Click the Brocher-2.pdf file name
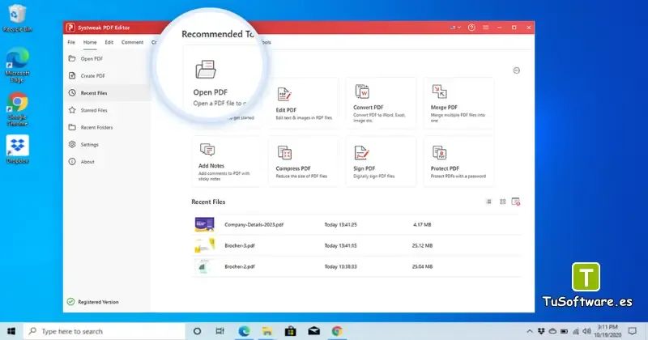The height and width of the screenshot is (340, 648). [x=240, y=266]
